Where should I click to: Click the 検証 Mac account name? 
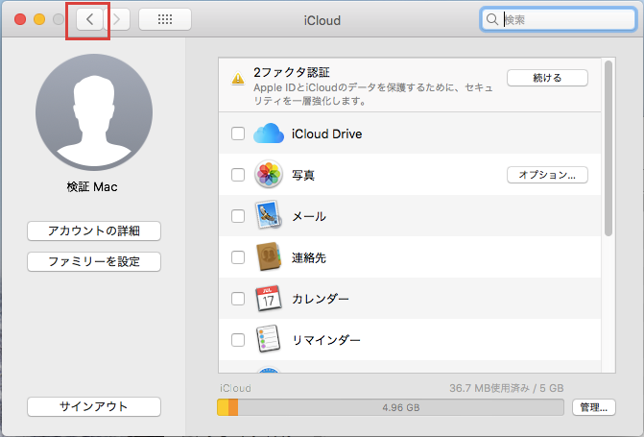click(92, 187)
